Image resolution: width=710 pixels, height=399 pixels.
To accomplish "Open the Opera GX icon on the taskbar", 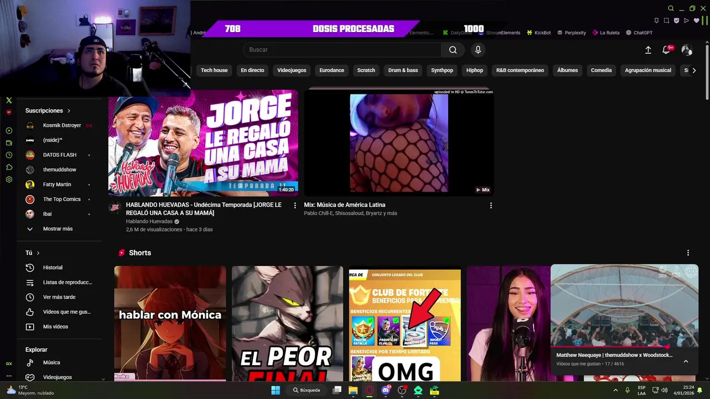I will tap(369, 390).
